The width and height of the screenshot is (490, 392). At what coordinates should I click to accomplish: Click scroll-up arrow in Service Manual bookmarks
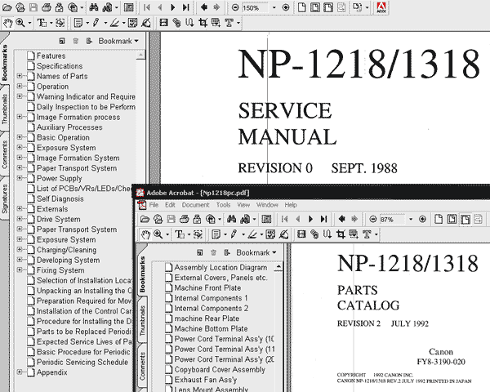(140, 56)
